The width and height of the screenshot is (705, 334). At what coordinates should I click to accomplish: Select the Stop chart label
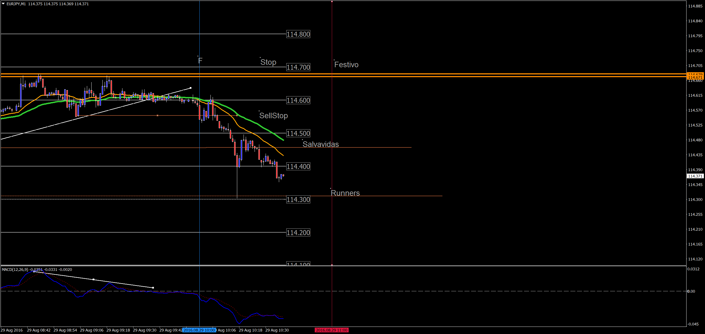click(268, 62)
